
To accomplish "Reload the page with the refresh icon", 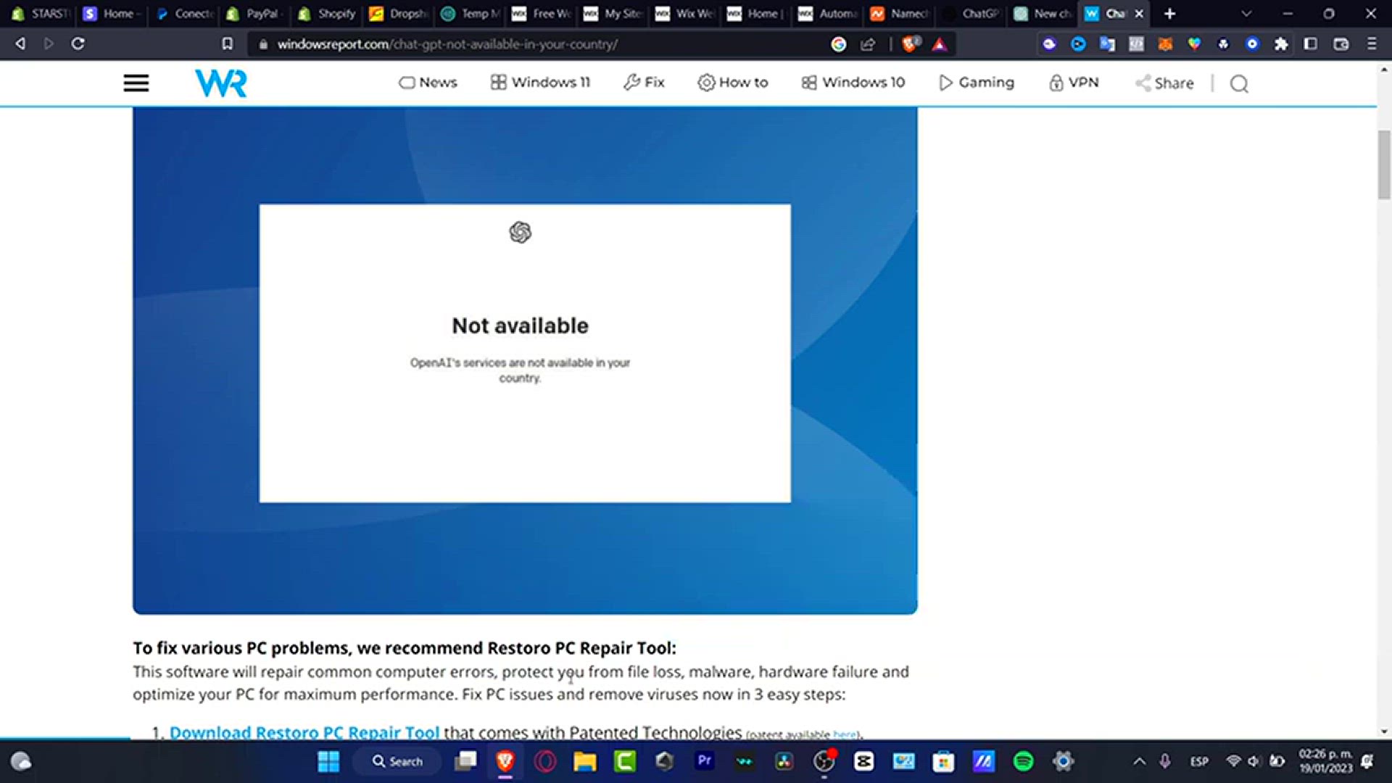I will (78, 43).
